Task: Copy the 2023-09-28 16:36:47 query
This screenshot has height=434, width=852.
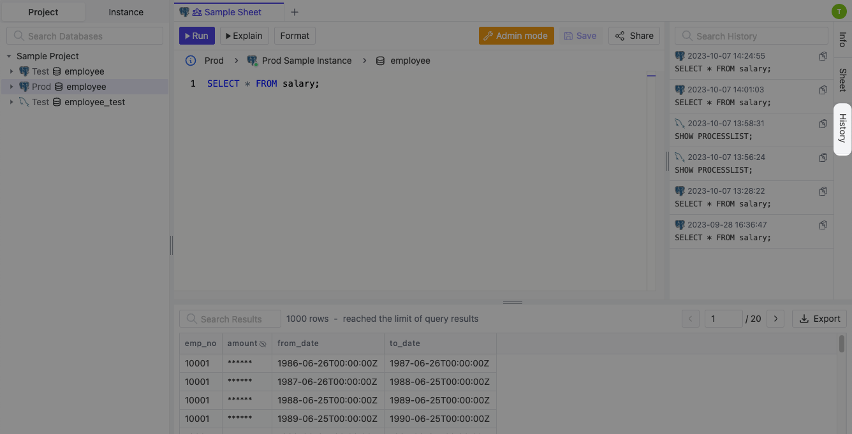Action: [823, 225]
